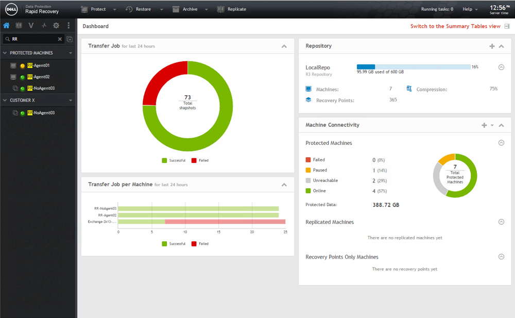Open the Replicated Machines sidebar icon
The height and width of the screenshot is (318, 515).
(x=19, y=25)
